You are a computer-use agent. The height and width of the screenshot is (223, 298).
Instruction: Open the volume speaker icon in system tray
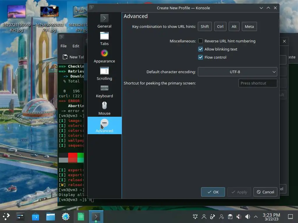[247, 217]
